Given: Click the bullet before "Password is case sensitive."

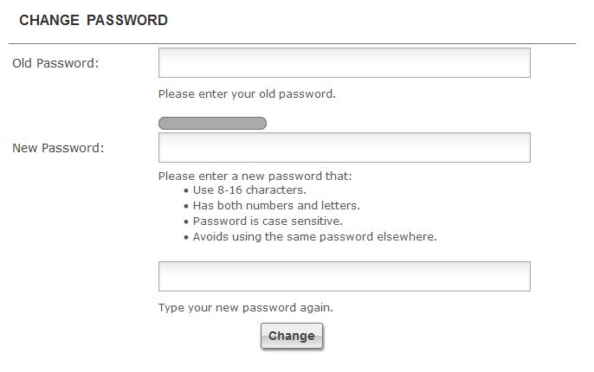Looking at the screenshot, I should click(x=186, y=221).
